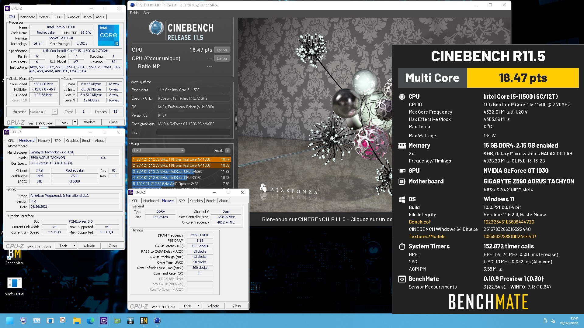This screenshot has height=328, width=584.
Task: Click the Z590 AORUS TACHYON model field
Action: point(58,158)
